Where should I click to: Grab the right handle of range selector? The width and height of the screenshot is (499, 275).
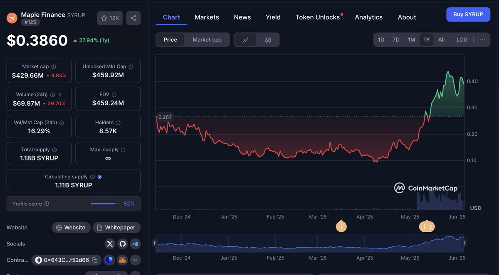464,243
